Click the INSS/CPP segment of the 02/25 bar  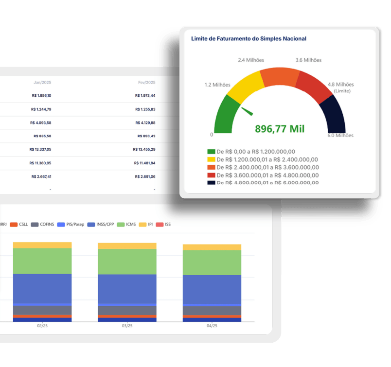[42, 288]
